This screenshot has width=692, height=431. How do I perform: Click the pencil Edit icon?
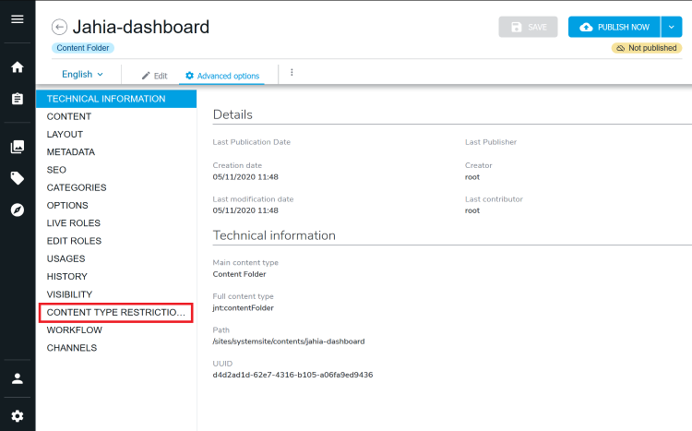(146, 76)
